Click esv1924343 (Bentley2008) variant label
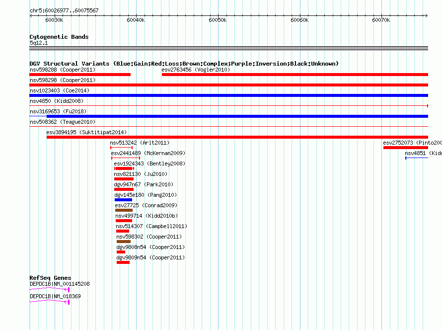 click(x=149, y=164)
